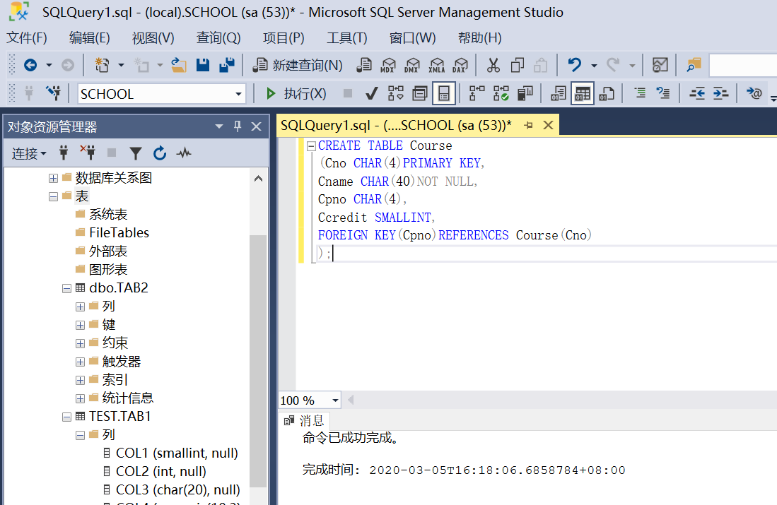Screen dimensions: 777x505
Task: Save the current query file
Action: (x=203, y=65)
